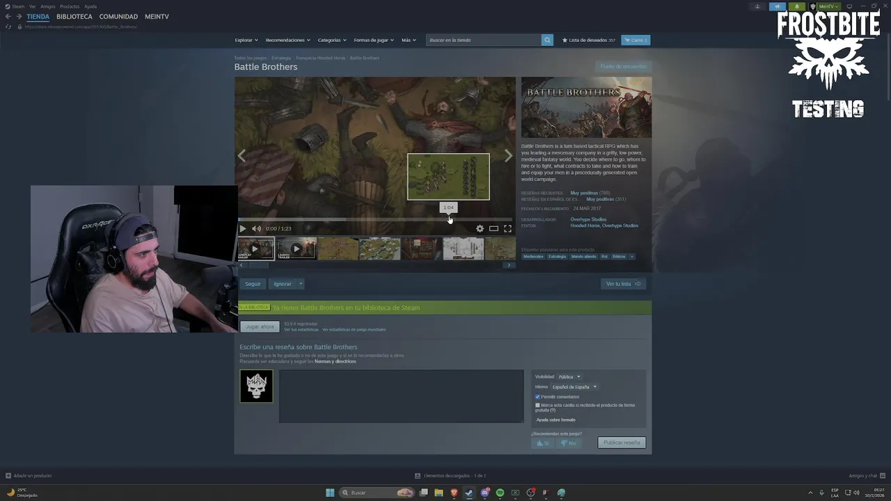Seek trailer using progress bar
The width and height of the screenshot is (891, 501).
pos(376,219)
